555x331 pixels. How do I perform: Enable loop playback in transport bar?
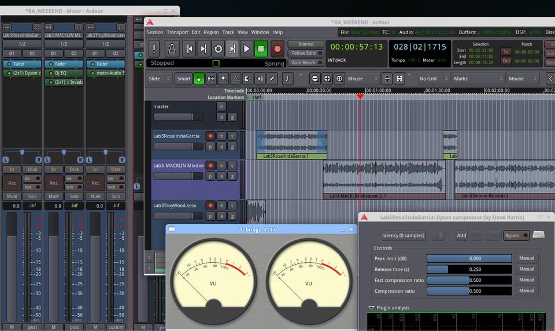218,49
